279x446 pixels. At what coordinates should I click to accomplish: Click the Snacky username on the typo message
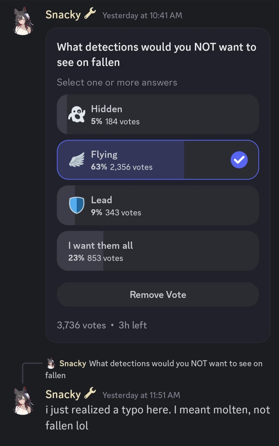[63, 395]
